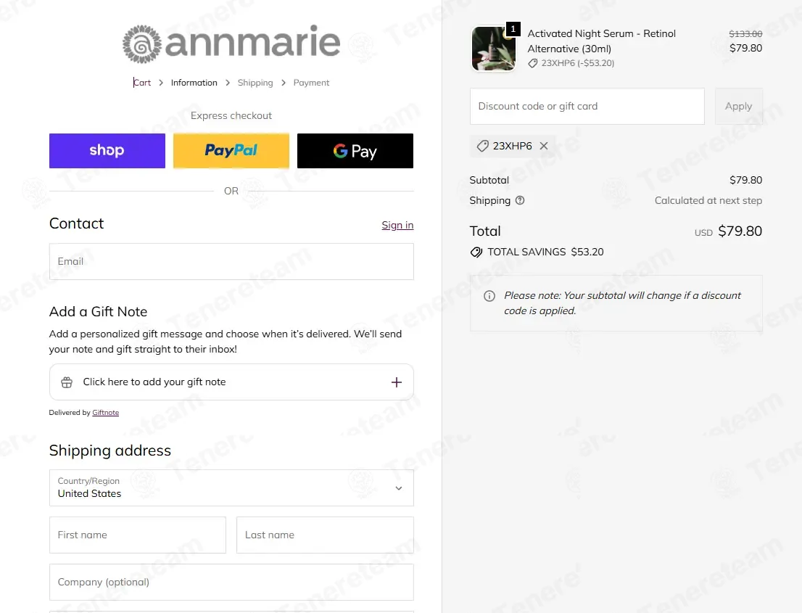Viewport: 802px width, 613px height.
Task: Click the Sign in link
Action: click(397, 225)
